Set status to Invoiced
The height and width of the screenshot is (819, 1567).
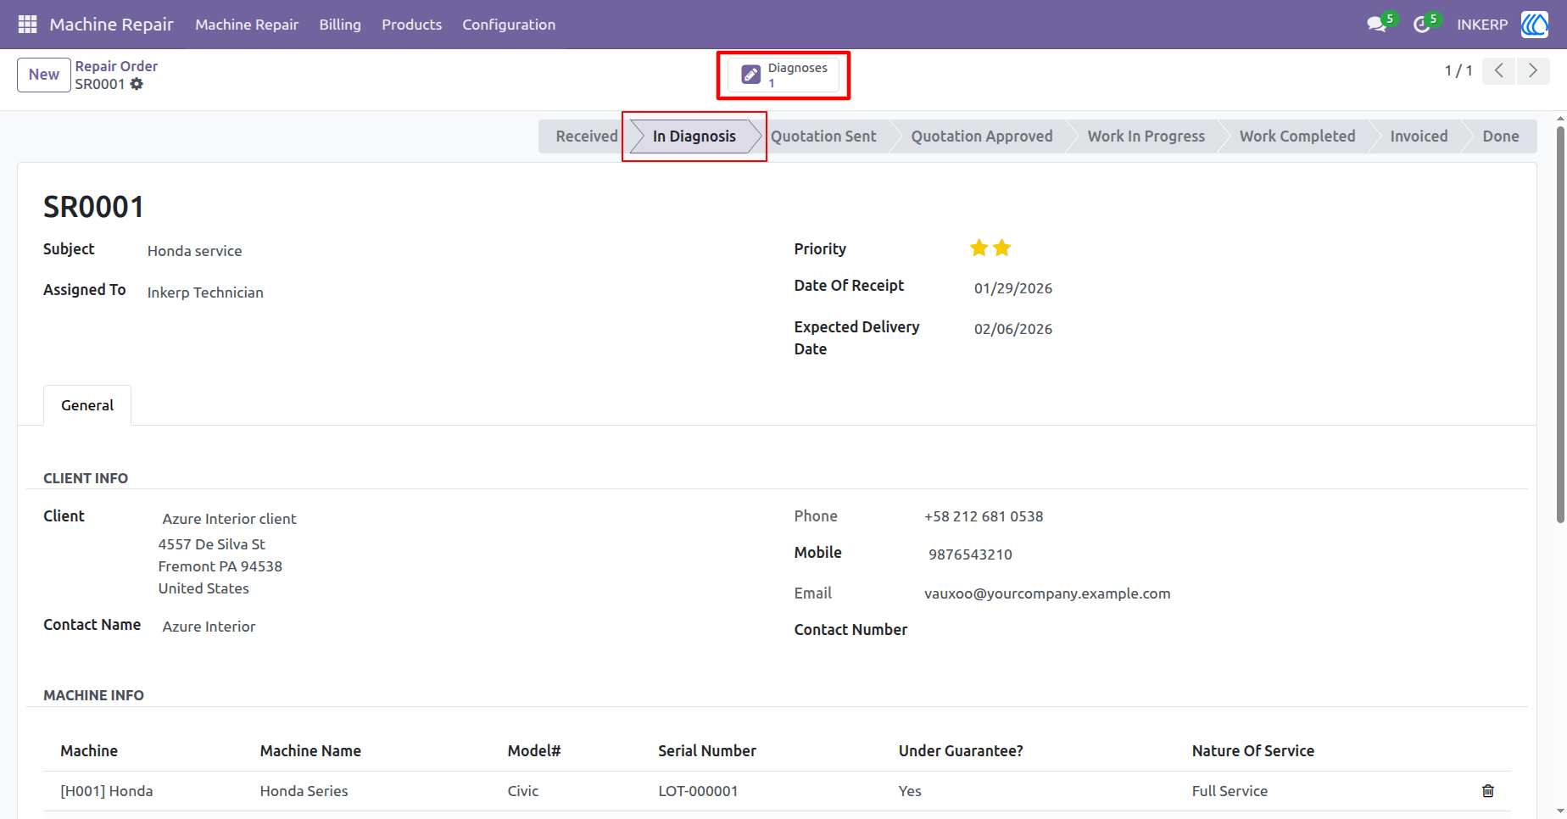pos(1419,136)
